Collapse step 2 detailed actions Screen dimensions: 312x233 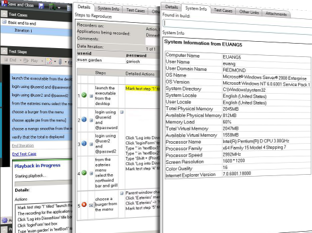[x=122, y=112]
